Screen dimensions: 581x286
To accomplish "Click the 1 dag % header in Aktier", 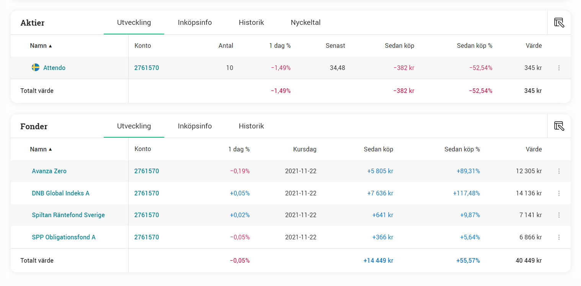I will [x=280, y=46].
